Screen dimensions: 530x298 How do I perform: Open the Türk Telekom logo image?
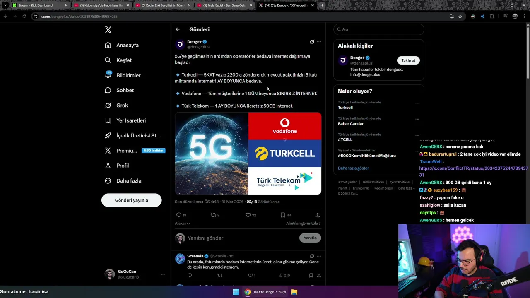(x=285, y=181)
